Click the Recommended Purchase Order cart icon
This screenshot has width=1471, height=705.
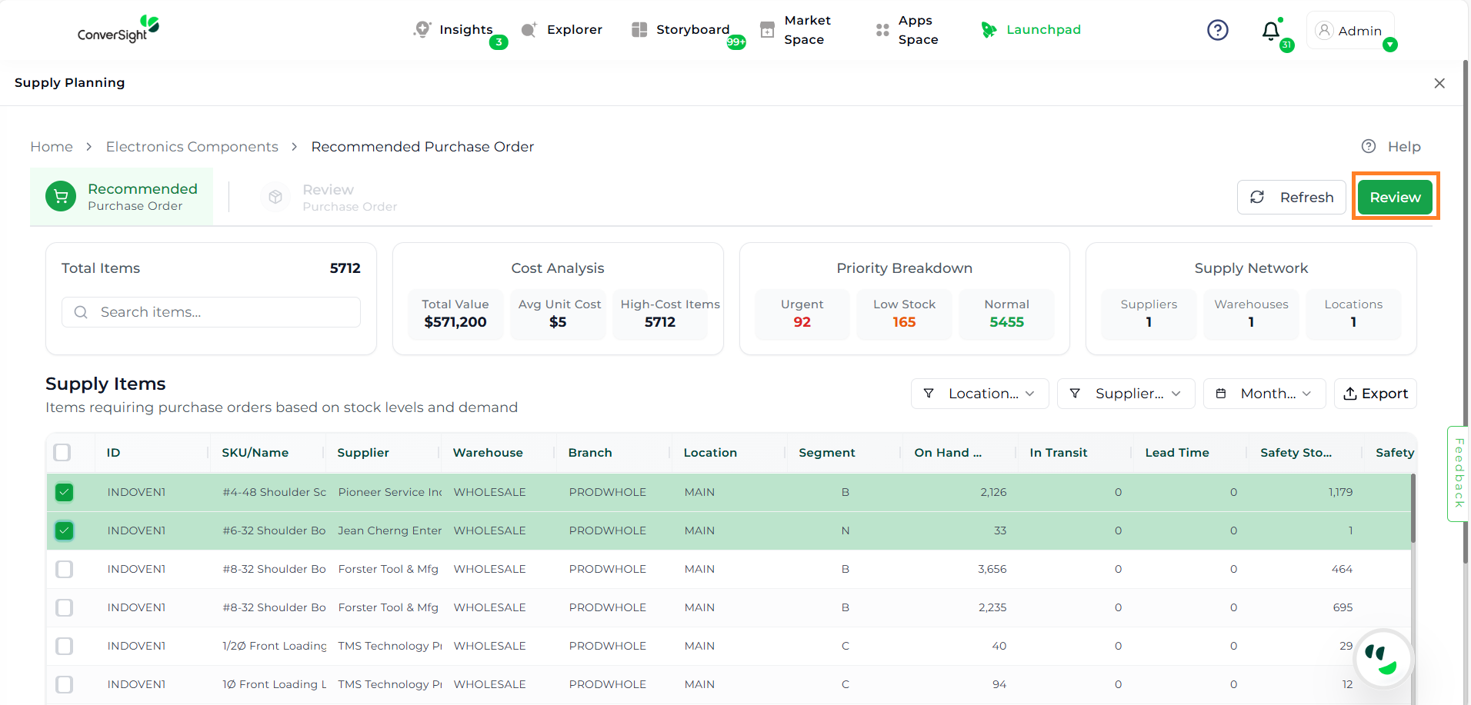(61, 197)
